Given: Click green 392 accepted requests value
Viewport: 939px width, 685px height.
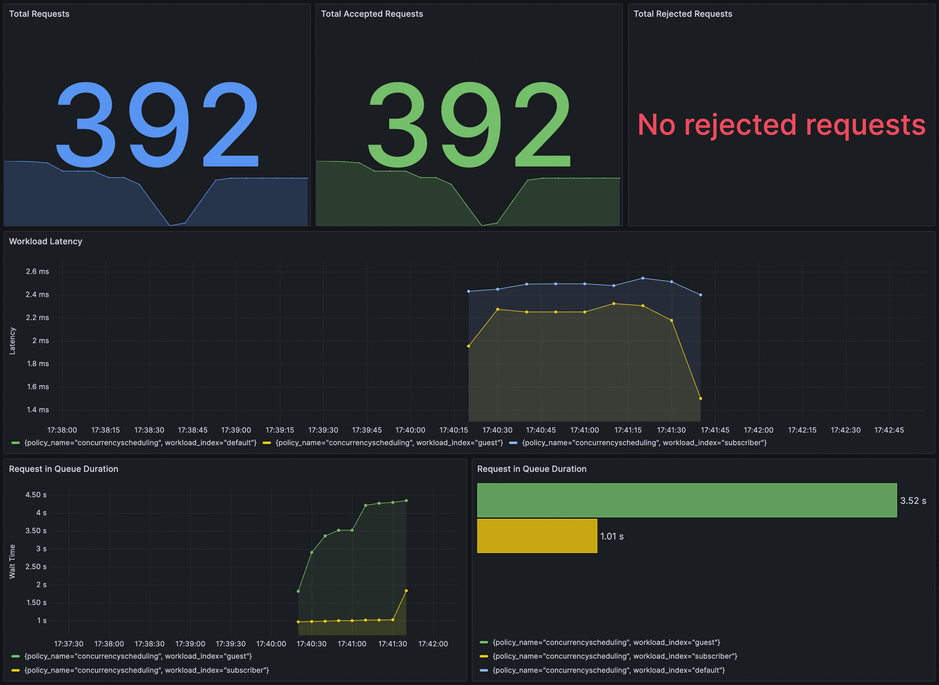Looking at the screenshot, I should 469,124.
